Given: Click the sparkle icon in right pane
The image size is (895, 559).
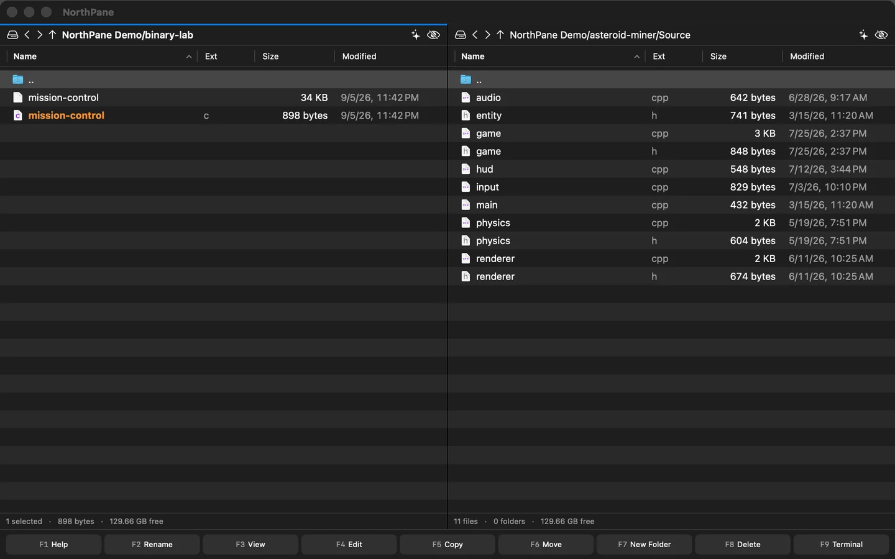Looking at the screenshot, I should point(864,35).
